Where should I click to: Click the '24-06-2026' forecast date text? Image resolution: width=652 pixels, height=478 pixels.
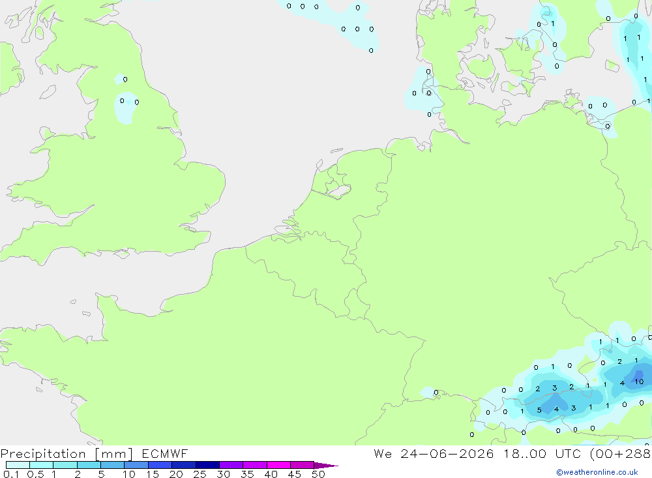[447, 453]
